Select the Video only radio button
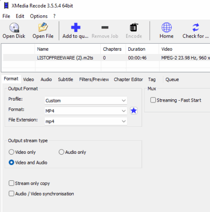210x212 pixels. click(x=11, y=152)
